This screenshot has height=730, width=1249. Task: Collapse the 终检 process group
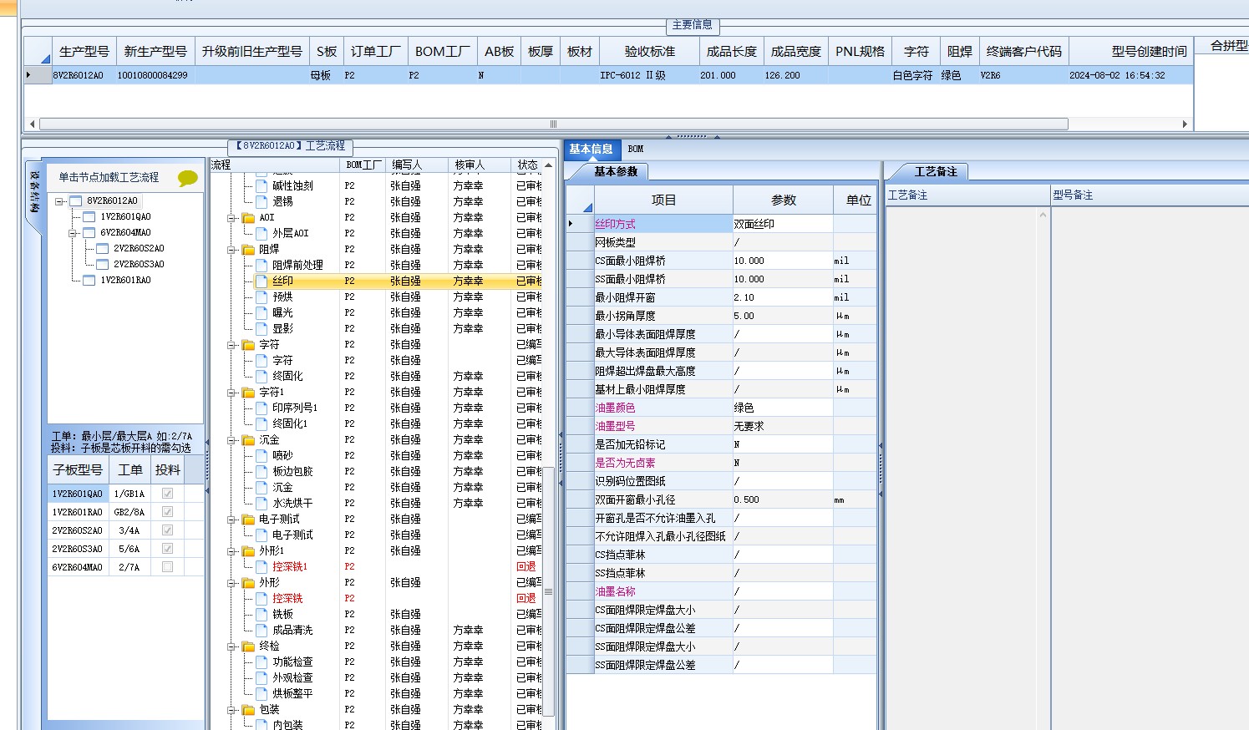point(231,646)
